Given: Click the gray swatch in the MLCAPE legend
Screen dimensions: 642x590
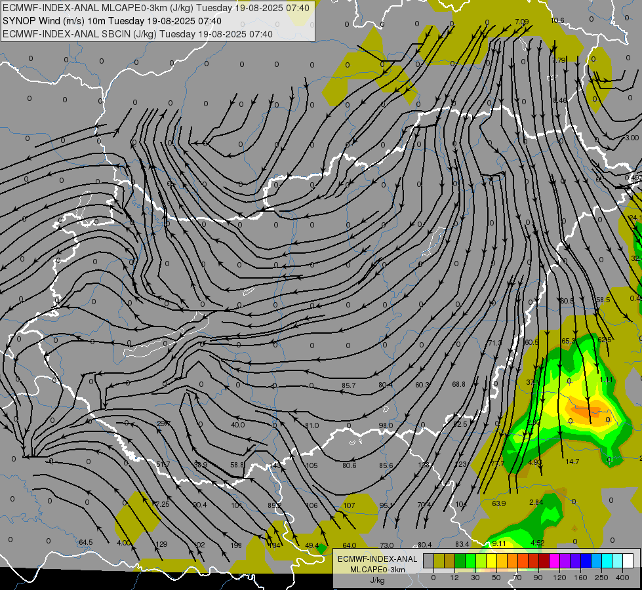Looking at the screenshot, I should tap(429, 560).
